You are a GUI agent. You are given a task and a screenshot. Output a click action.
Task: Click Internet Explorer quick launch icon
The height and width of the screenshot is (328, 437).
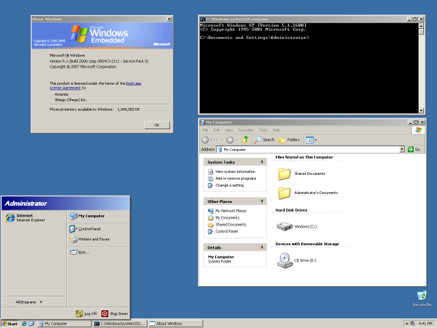(25, 323)
